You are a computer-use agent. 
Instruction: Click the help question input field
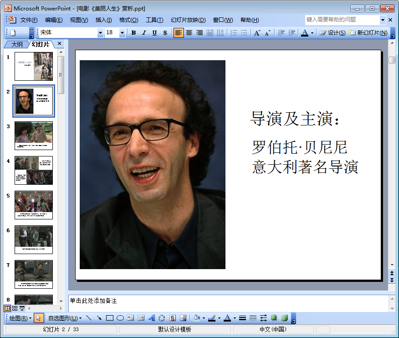(343, 20)
